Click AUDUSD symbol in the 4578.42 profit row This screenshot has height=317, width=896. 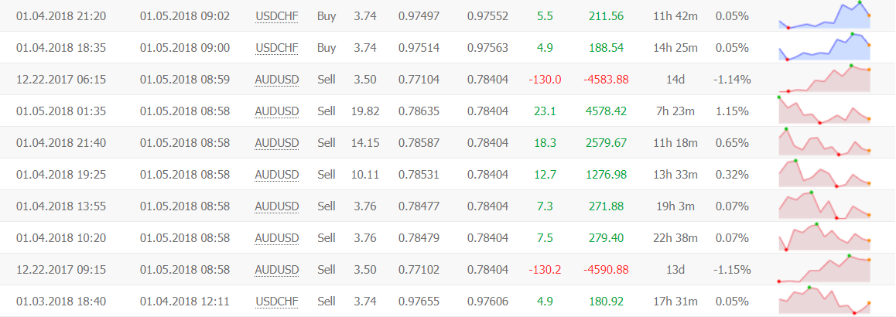(x=276, y=111)
